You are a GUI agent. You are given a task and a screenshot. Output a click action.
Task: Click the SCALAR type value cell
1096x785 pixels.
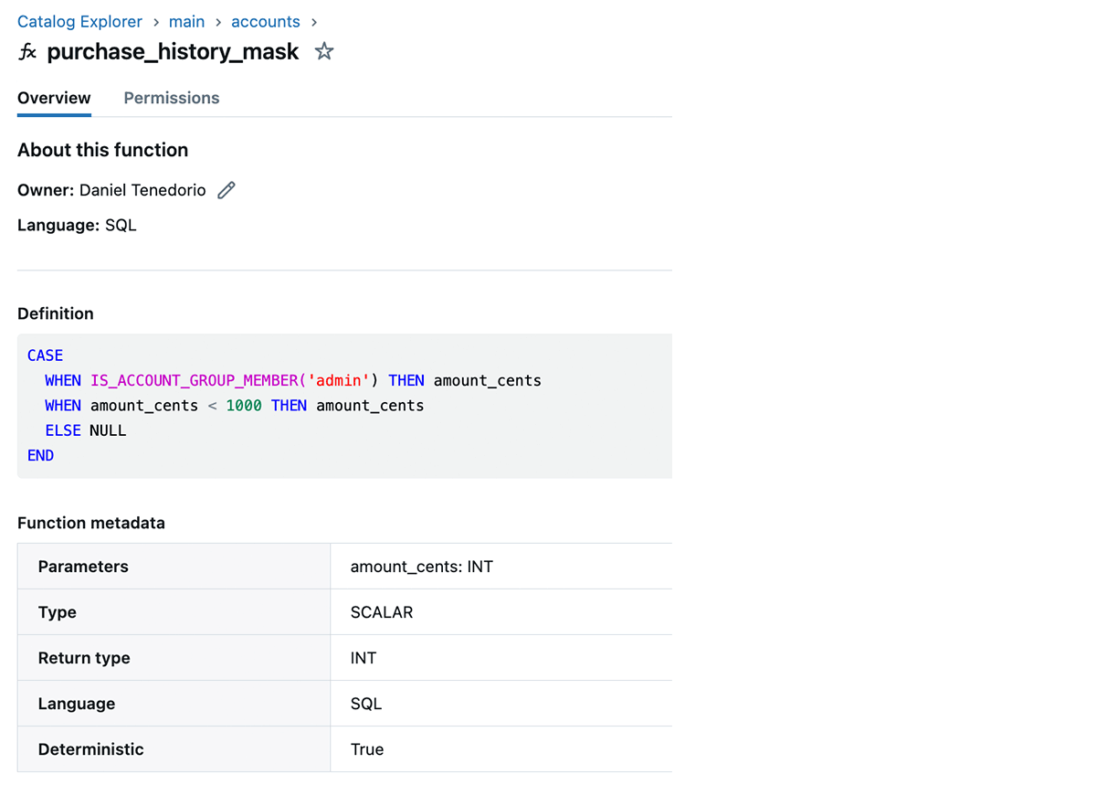382,612
